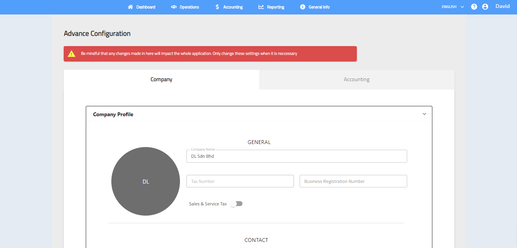
Task: Open the English language dropdown
Action: 453,7
